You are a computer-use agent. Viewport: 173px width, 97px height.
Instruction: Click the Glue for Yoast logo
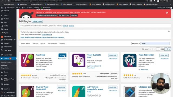pyautogui.click(x=28, y=91)
